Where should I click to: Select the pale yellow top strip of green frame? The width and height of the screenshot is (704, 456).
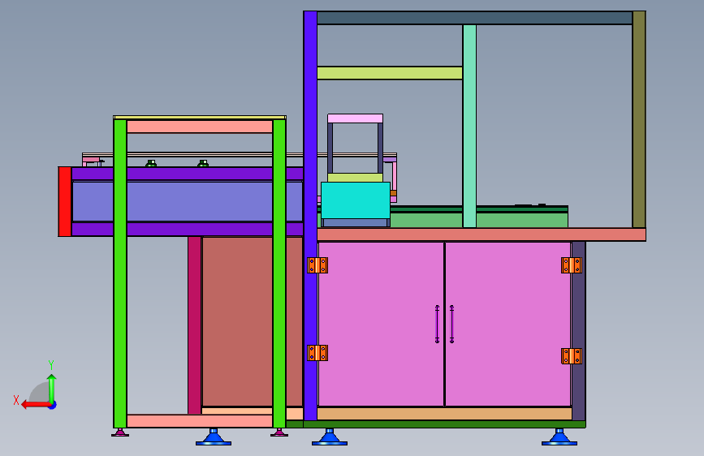(x=200, y=118)
